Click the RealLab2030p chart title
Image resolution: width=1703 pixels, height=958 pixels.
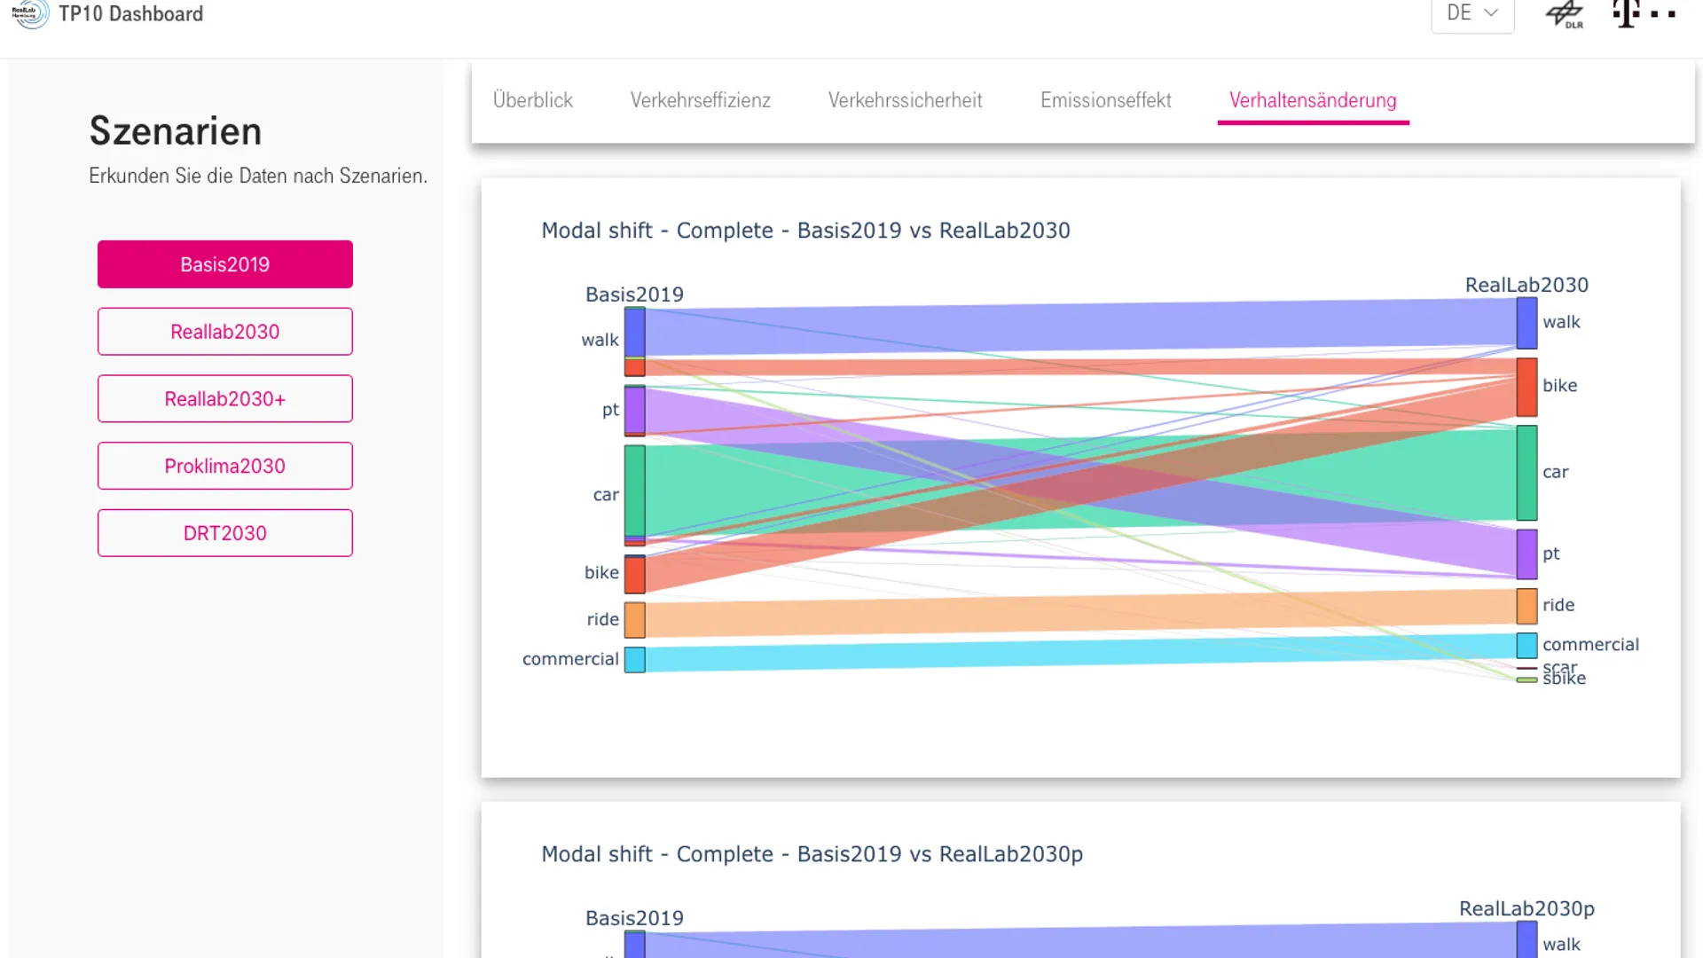[x=812, y=854]
